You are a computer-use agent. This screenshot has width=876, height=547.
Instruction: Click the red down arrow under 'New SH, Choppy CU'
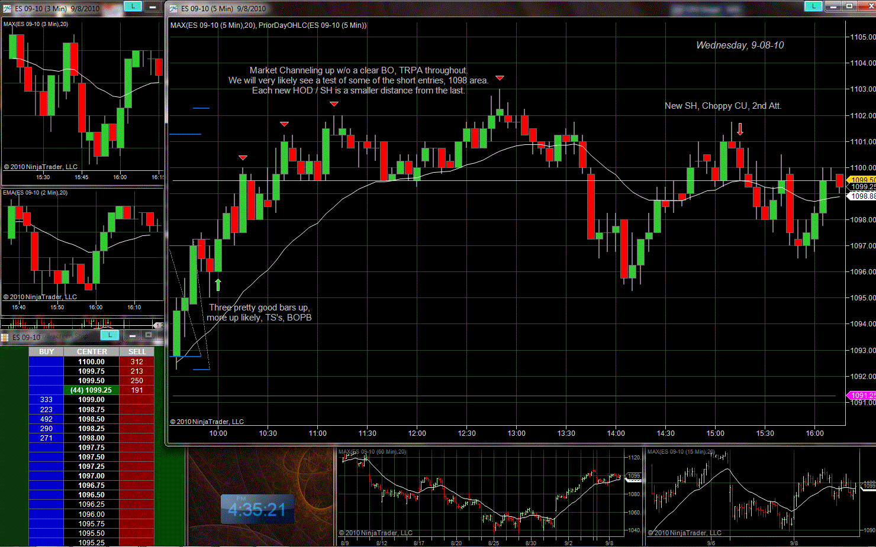click(x=740, y=129)
